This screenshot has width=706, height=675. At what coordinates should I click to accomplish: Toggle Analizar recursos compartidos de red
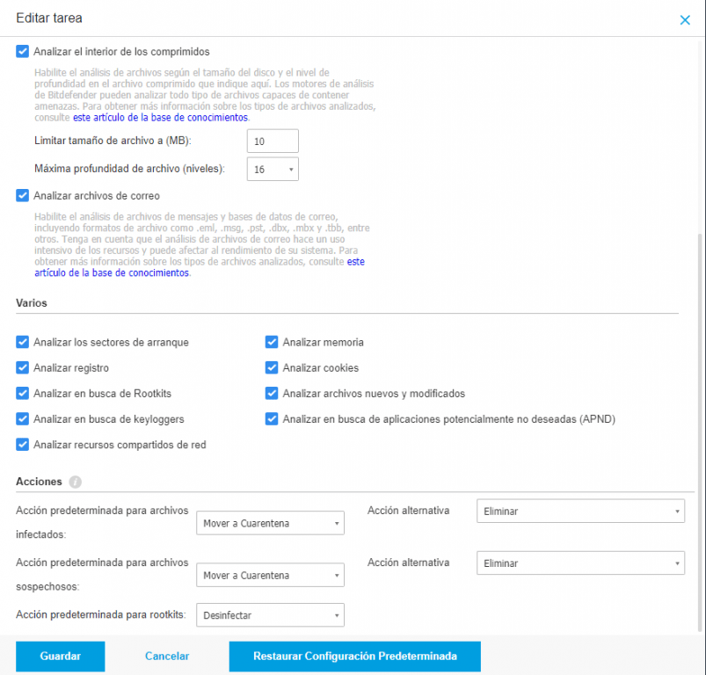tap(23, 445)
